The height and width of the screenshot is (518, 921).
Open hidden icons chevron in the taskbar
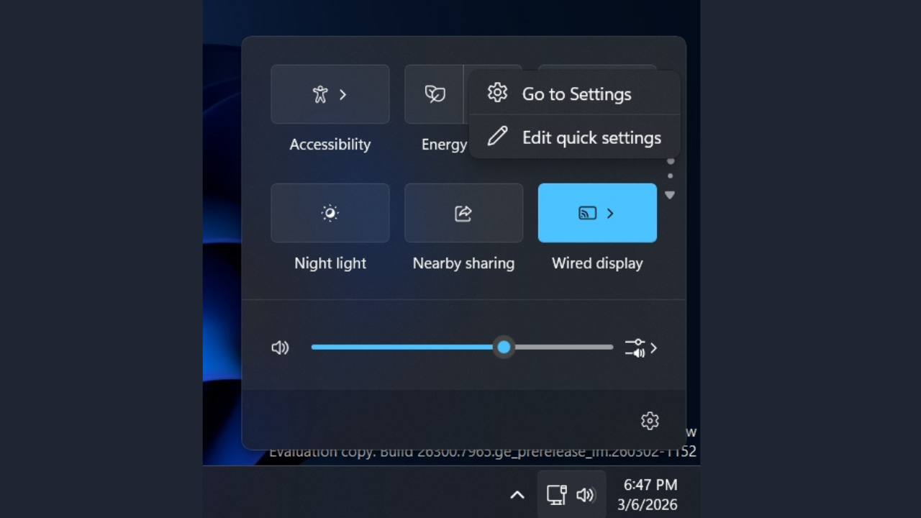(x=517, y=495)
